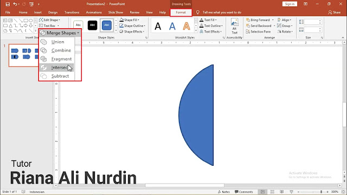Screen dimensions: 347x195
Task: Zoom out with minus button
Action: point(298,192)
